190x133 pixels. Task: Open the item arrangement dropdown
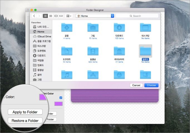click(x=69, y=16)
